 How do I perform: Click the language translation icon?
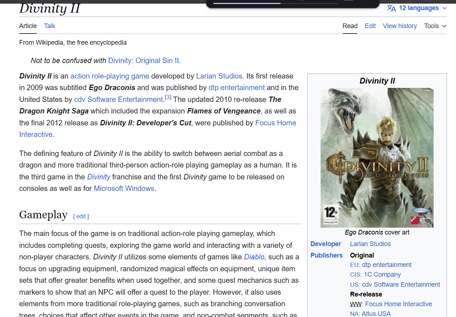tap(391, 8)
